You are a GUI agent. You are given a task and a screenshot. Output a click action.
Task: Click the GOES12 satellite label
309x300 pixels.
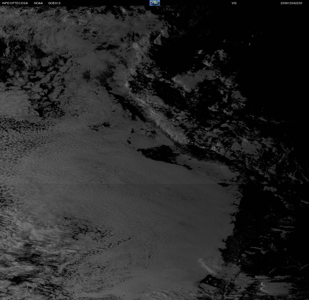point(54,3)
